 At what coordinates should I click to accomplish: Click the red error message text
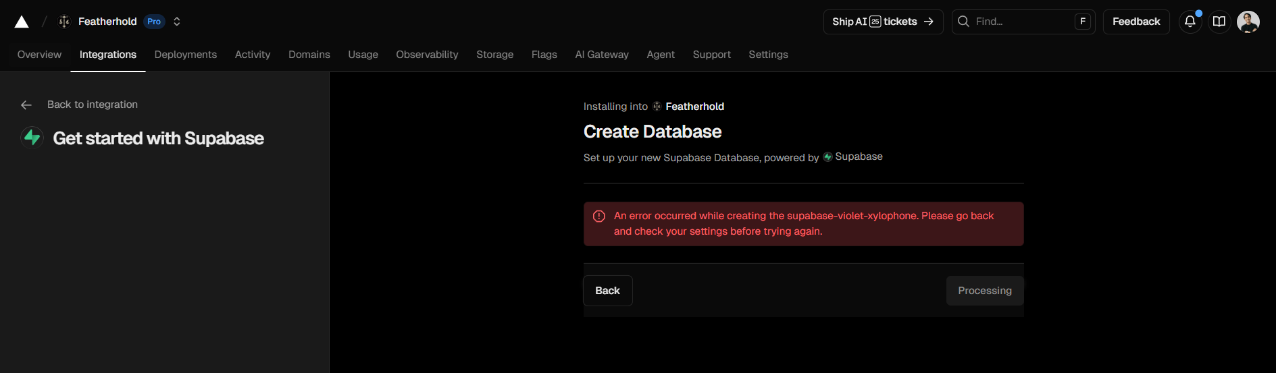click(x=804, y=223)
